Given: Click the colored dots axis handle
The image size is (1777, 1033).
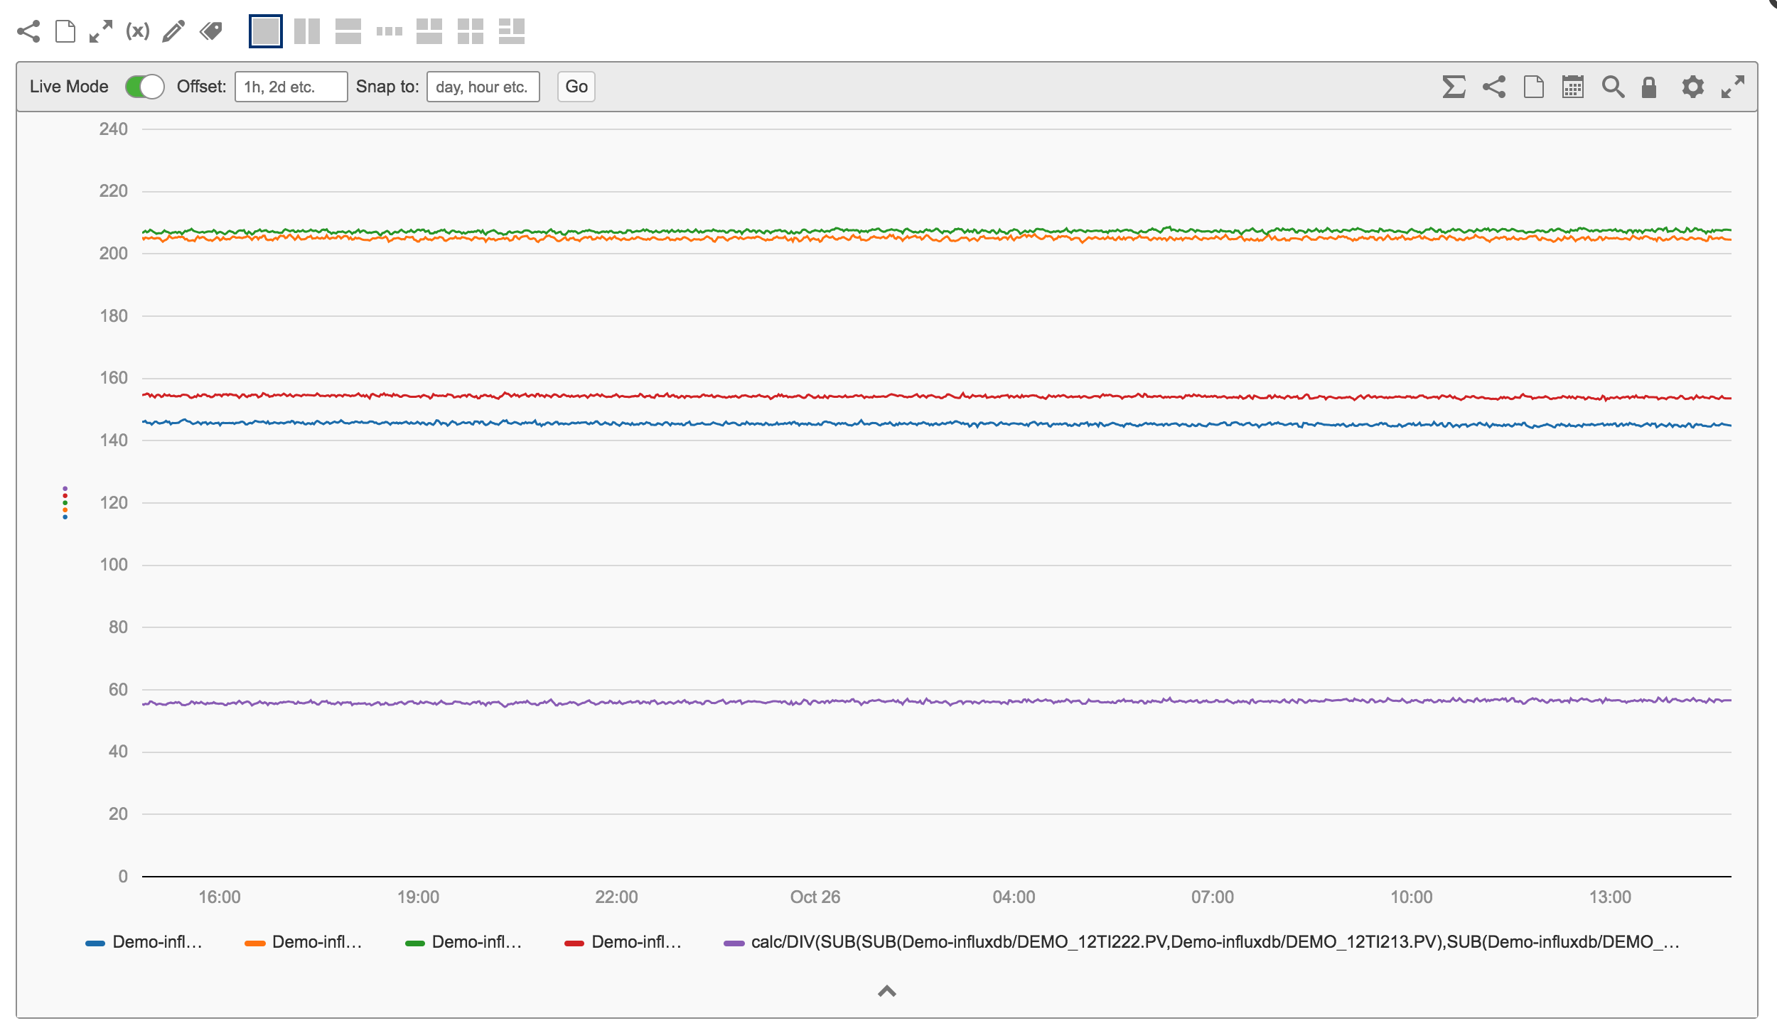Looking at the screenshot, I should [65, 503].
